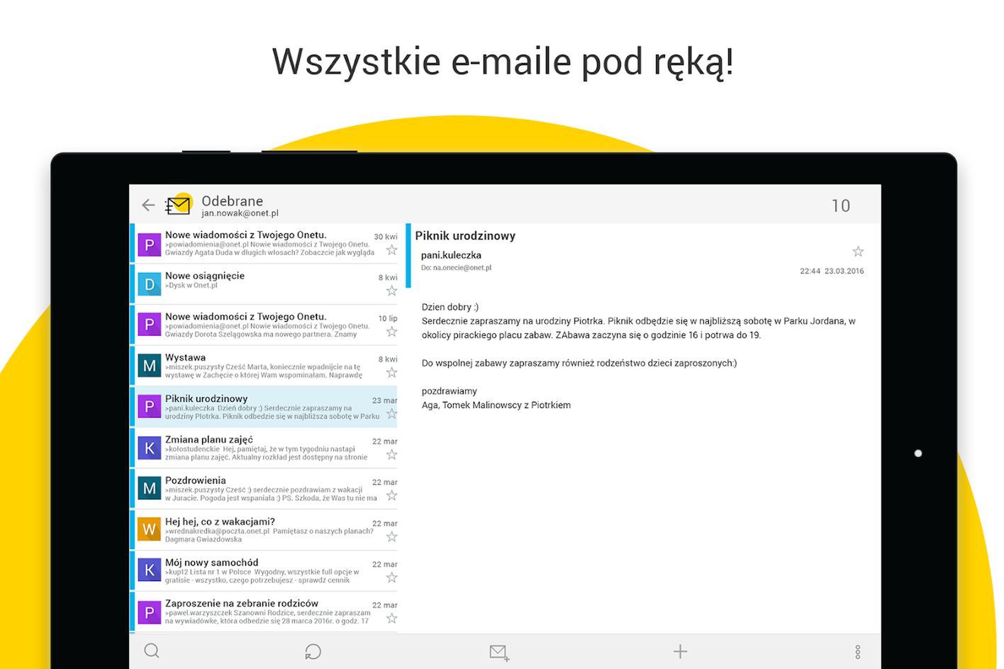The width and height of the screenshot is (1004, 669).
Task: Select the W avatar of Hej hej email
Action: pos(149,529)
